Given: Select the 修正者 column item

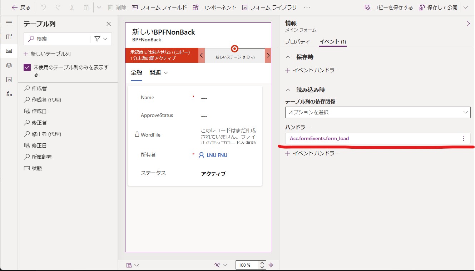Looking at the screenshot, I should 35,123.
